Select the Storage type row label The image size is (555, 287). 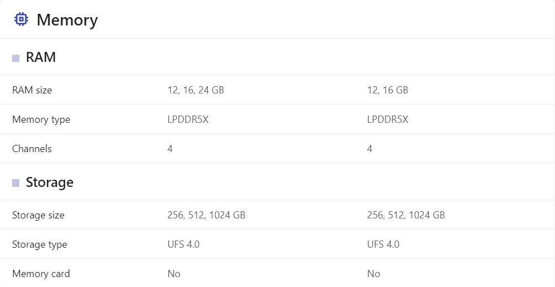pyautogui.click(x=39, y=244)
